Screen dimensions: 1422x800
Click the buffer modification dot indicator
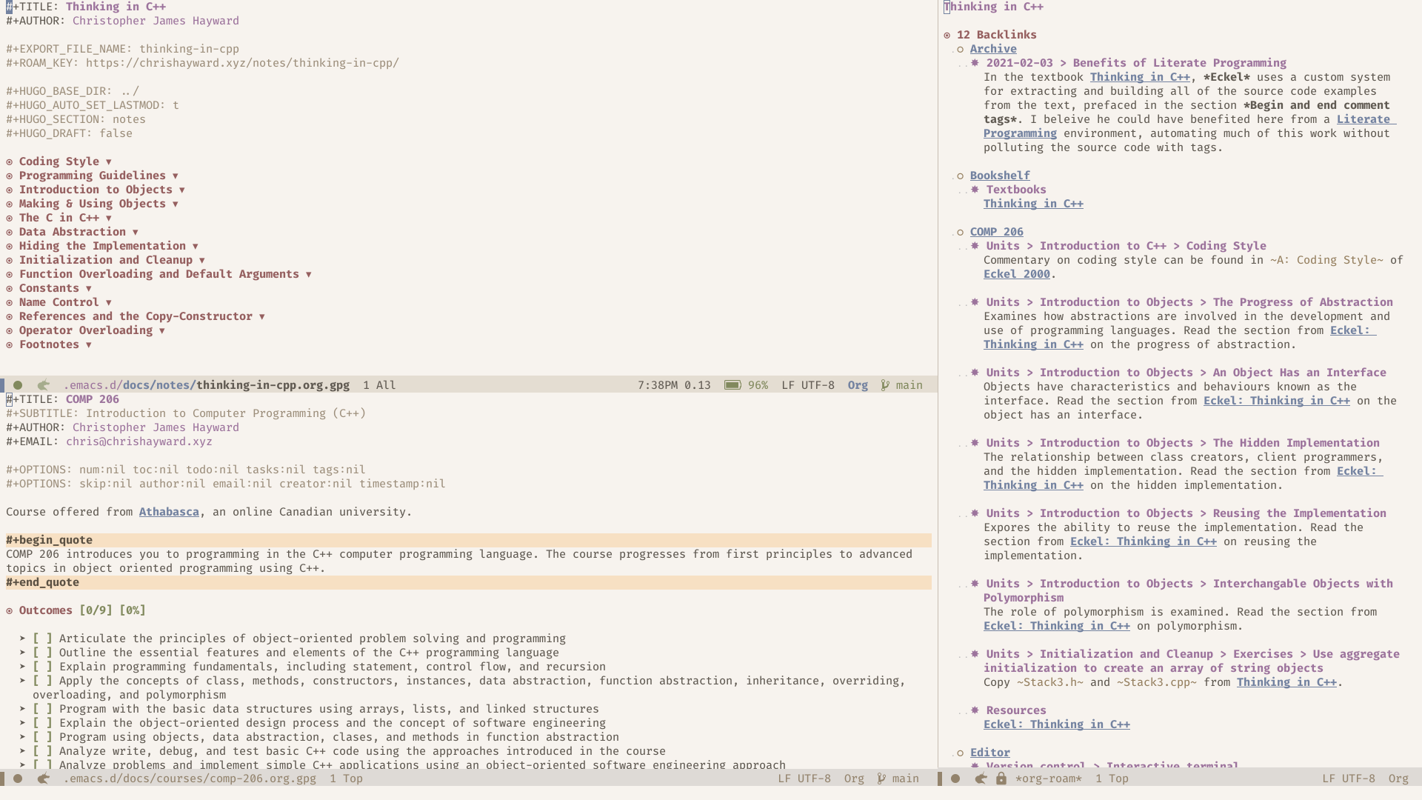[x=18, y=385]
